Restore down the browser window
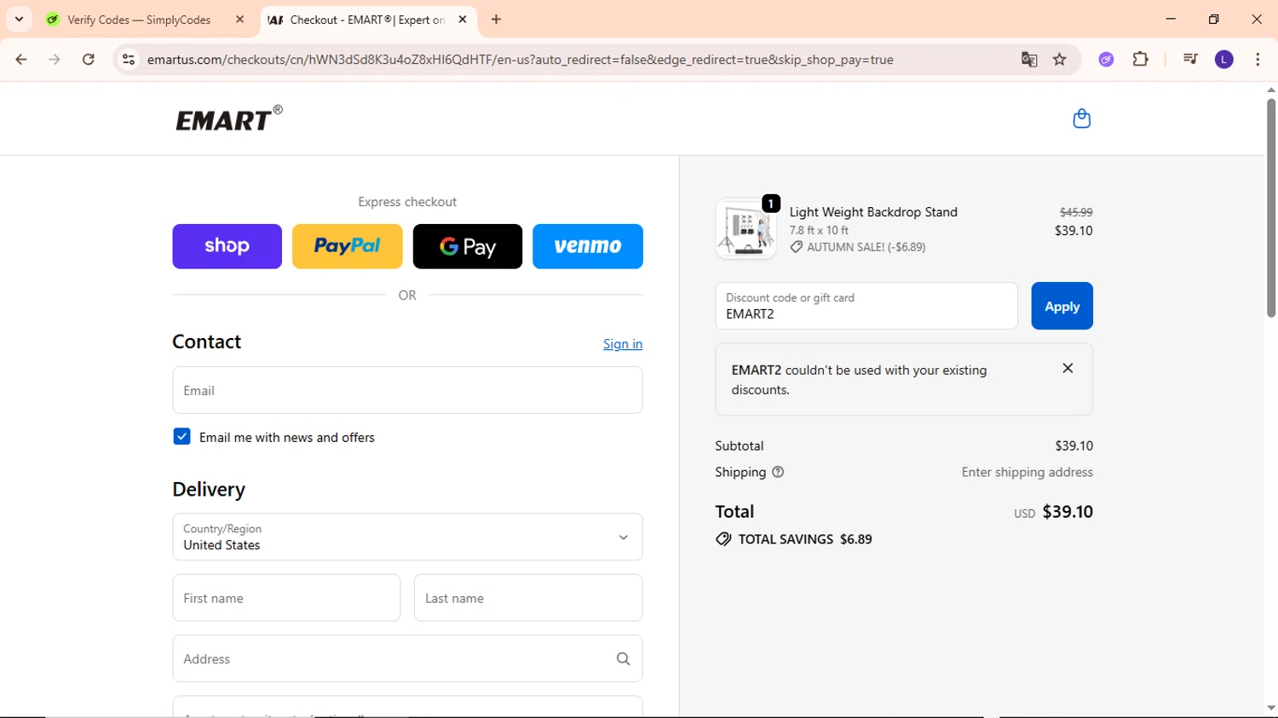Viewport: 1278px width, 718px height. click(x=1214, y=19)
